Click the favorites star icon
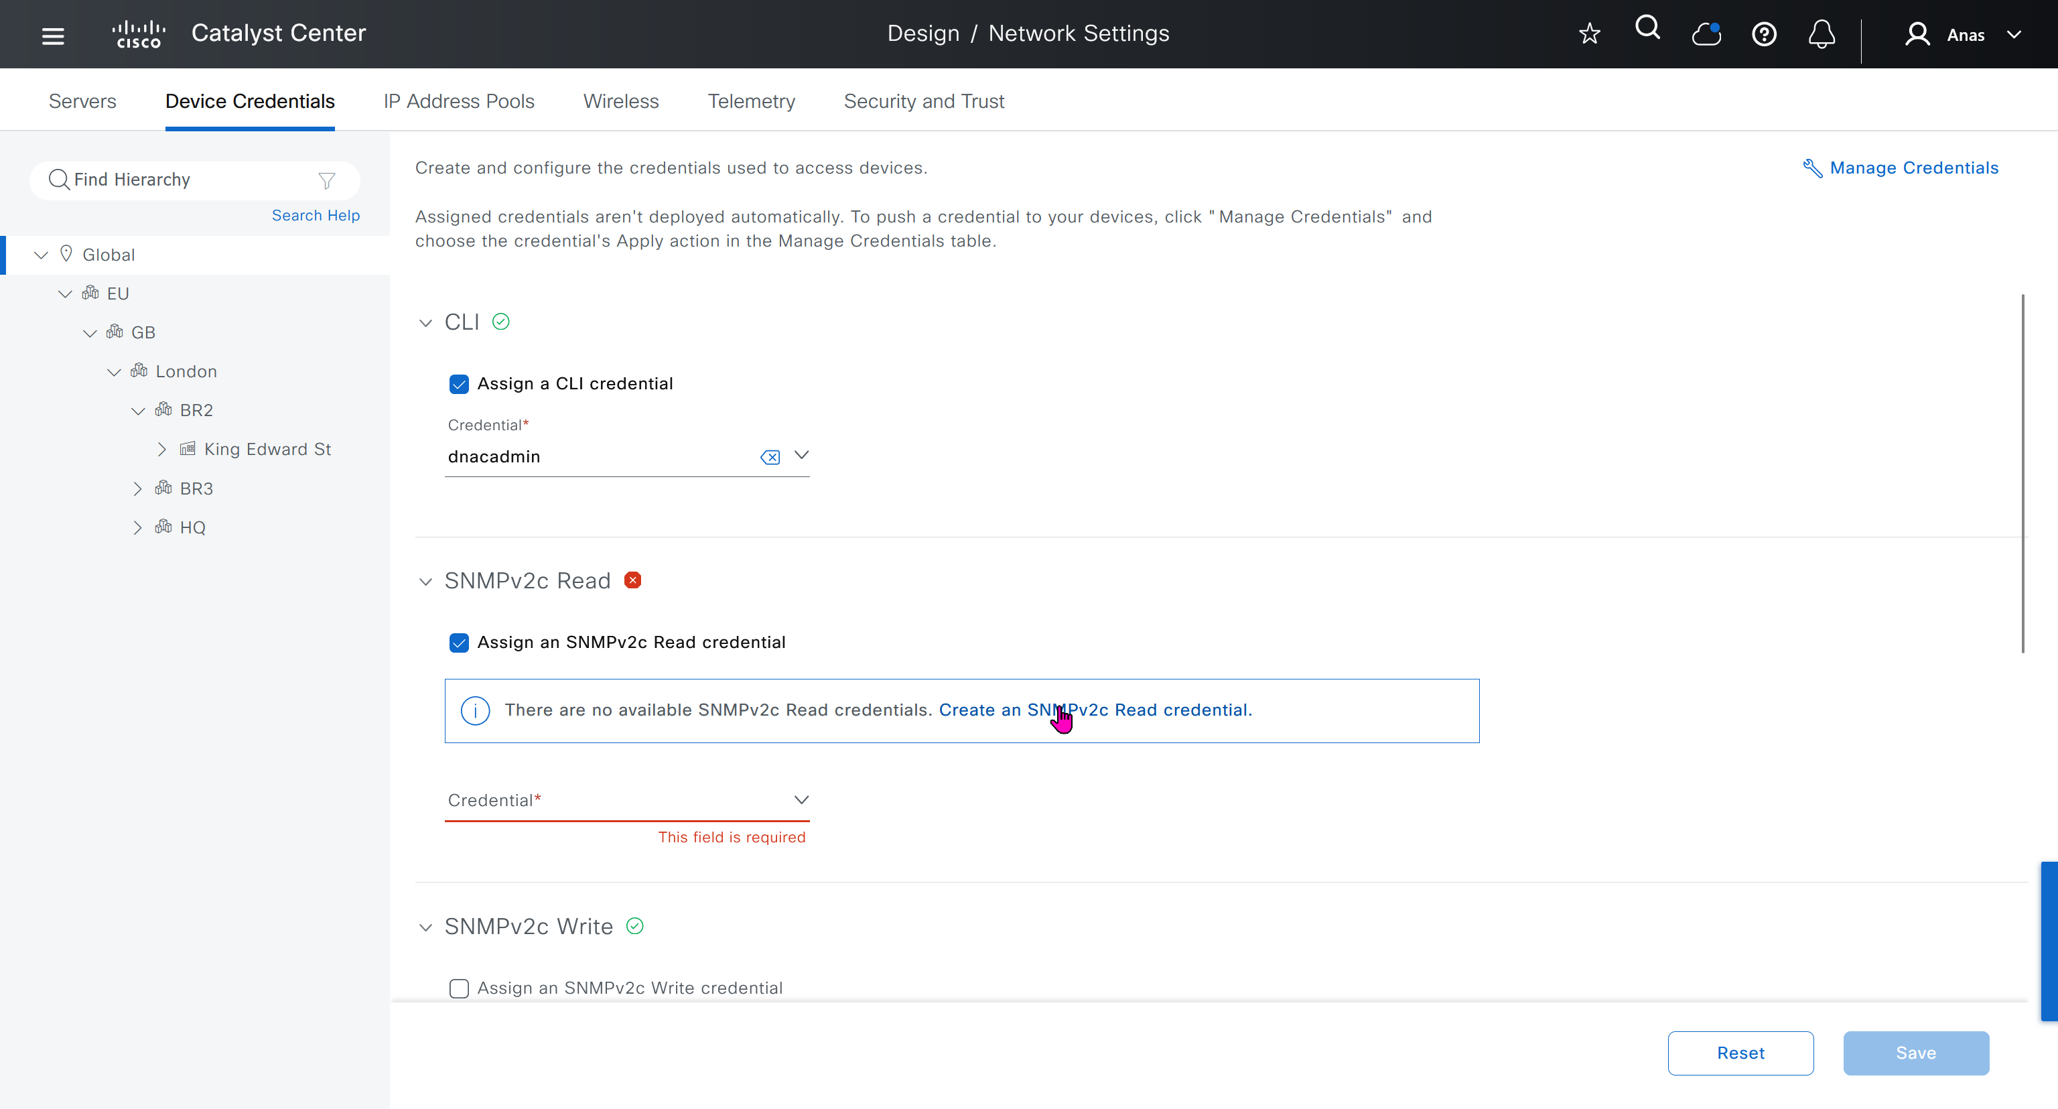 tap(1589, 34)
